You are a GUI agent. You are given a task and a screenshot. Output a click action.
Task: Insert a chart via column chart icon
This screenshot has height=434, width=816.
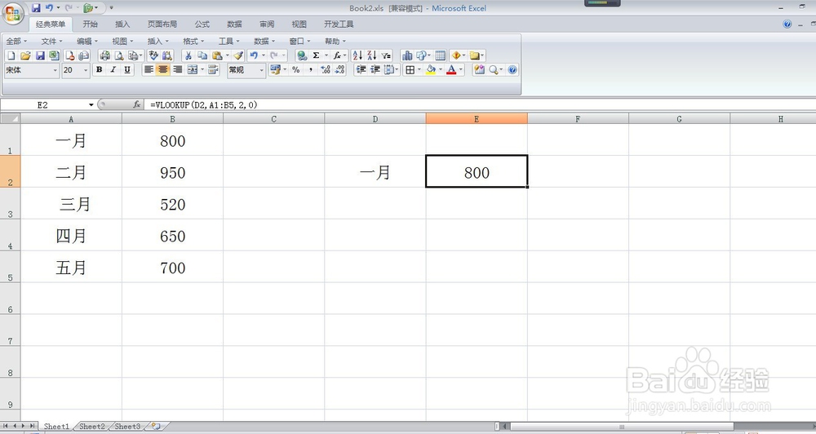point(407,55)
